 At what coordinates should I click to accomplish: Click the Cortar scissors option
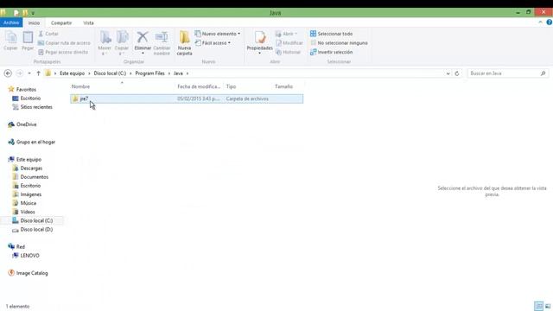coord(48,34)
